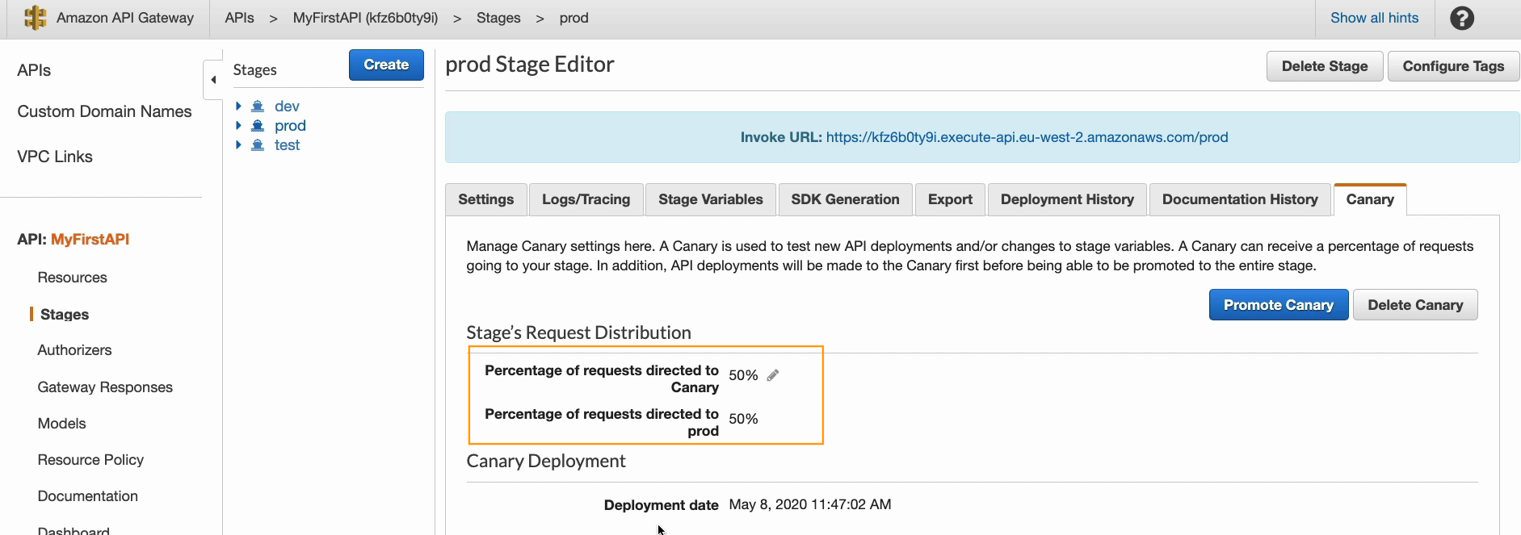The width and height of the screenshot is (1521, 535).
Task: Open Documentation in the API menu
Action: point(87,496)
